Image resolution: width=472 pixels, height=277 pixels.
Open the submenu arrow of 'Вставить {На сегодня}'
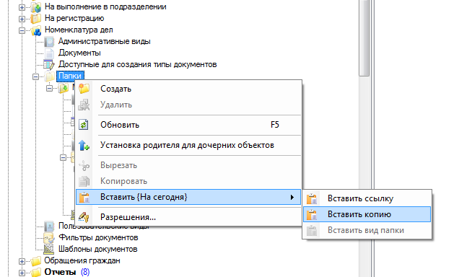(292, 198)
